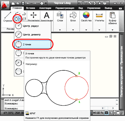Select the Отрезок line tool
125x121 pixels.
click(8, 17)
